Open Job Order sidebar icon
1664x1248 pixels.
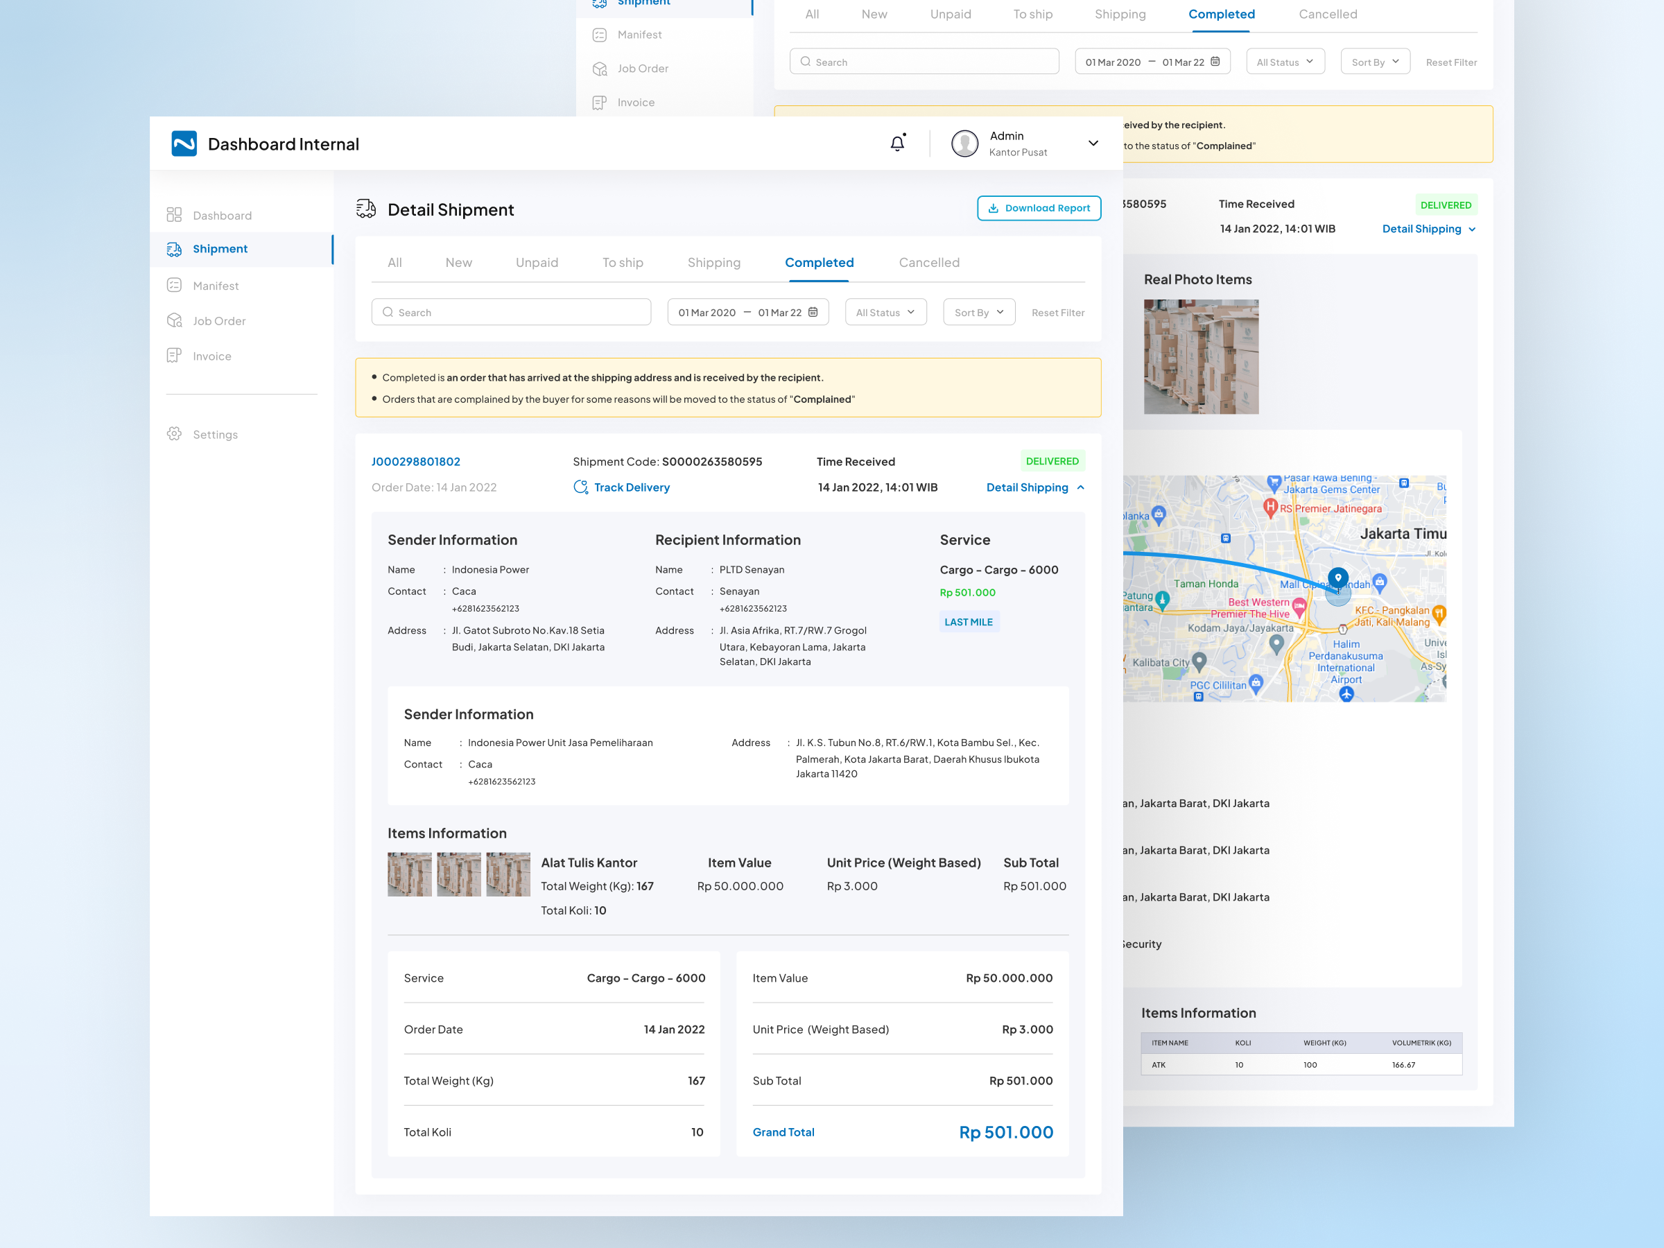tap(175, 320)
